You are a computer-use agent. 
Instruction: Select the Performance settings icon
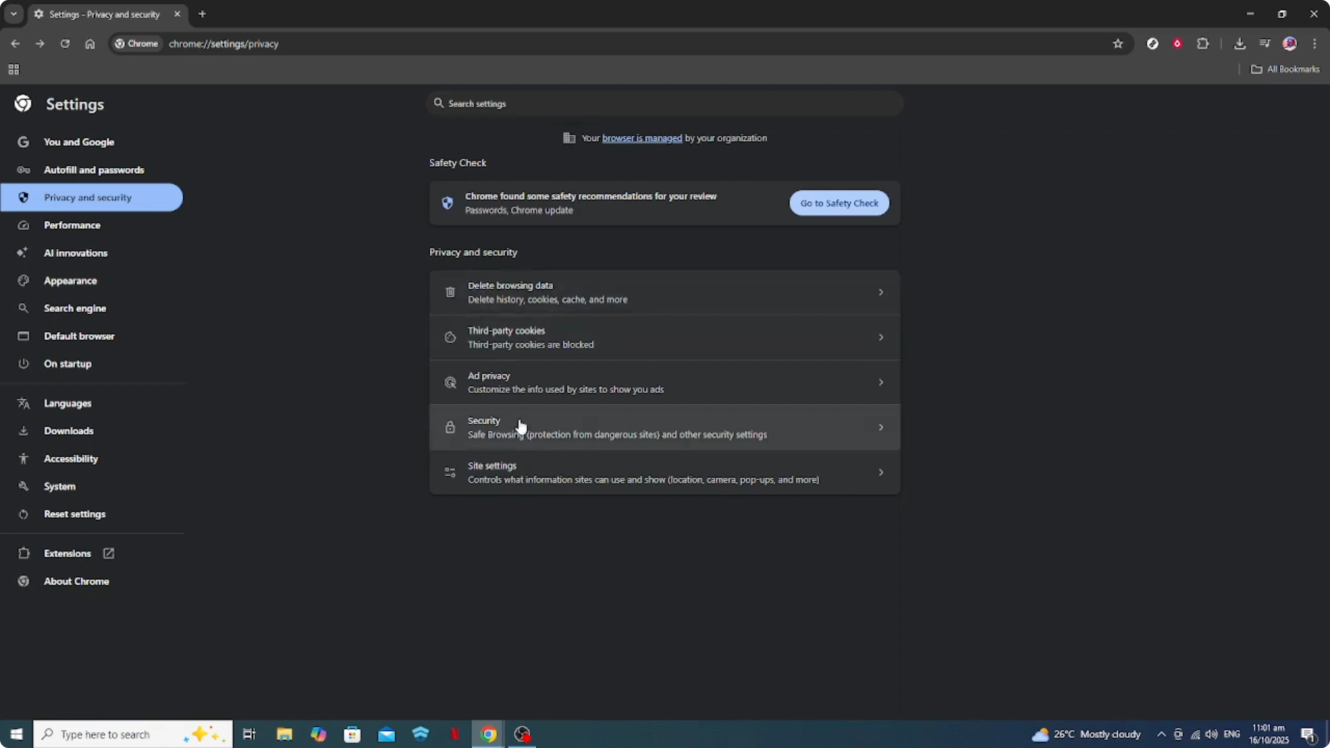click(23, 225)
